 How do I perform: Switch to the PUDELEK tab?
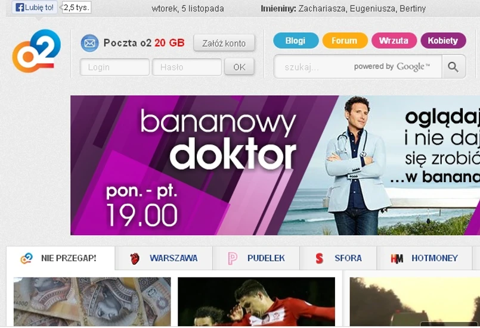tap(256, 258)
